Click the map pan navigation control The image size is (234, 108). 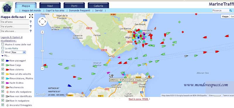pyautogui.click(x=42, y=22)
